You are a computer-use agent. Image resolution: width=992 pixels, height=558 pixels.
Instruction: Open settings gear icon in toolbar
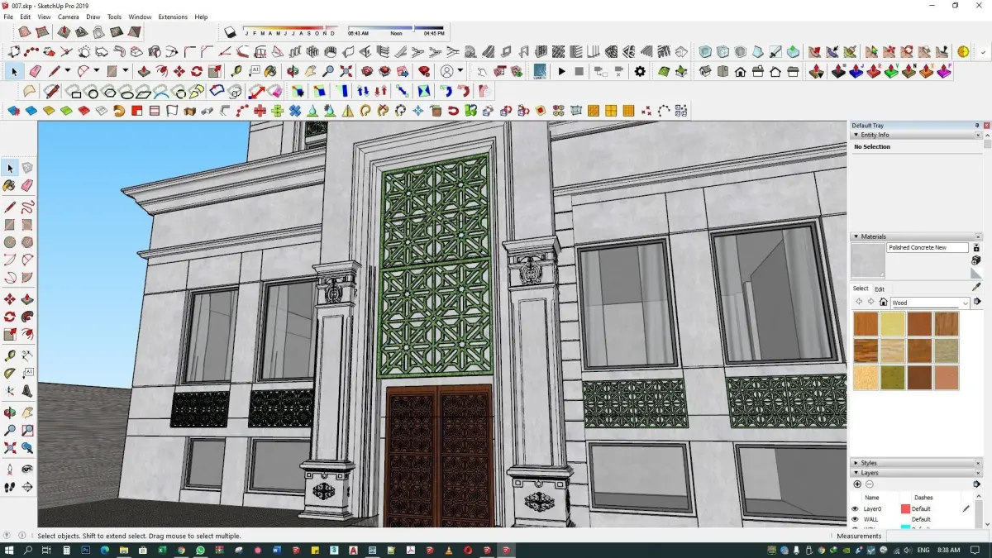[x=640, y=71]
